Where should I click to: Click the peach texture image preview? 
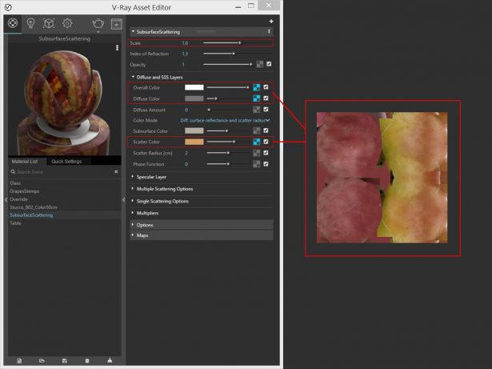pos(382,178)
